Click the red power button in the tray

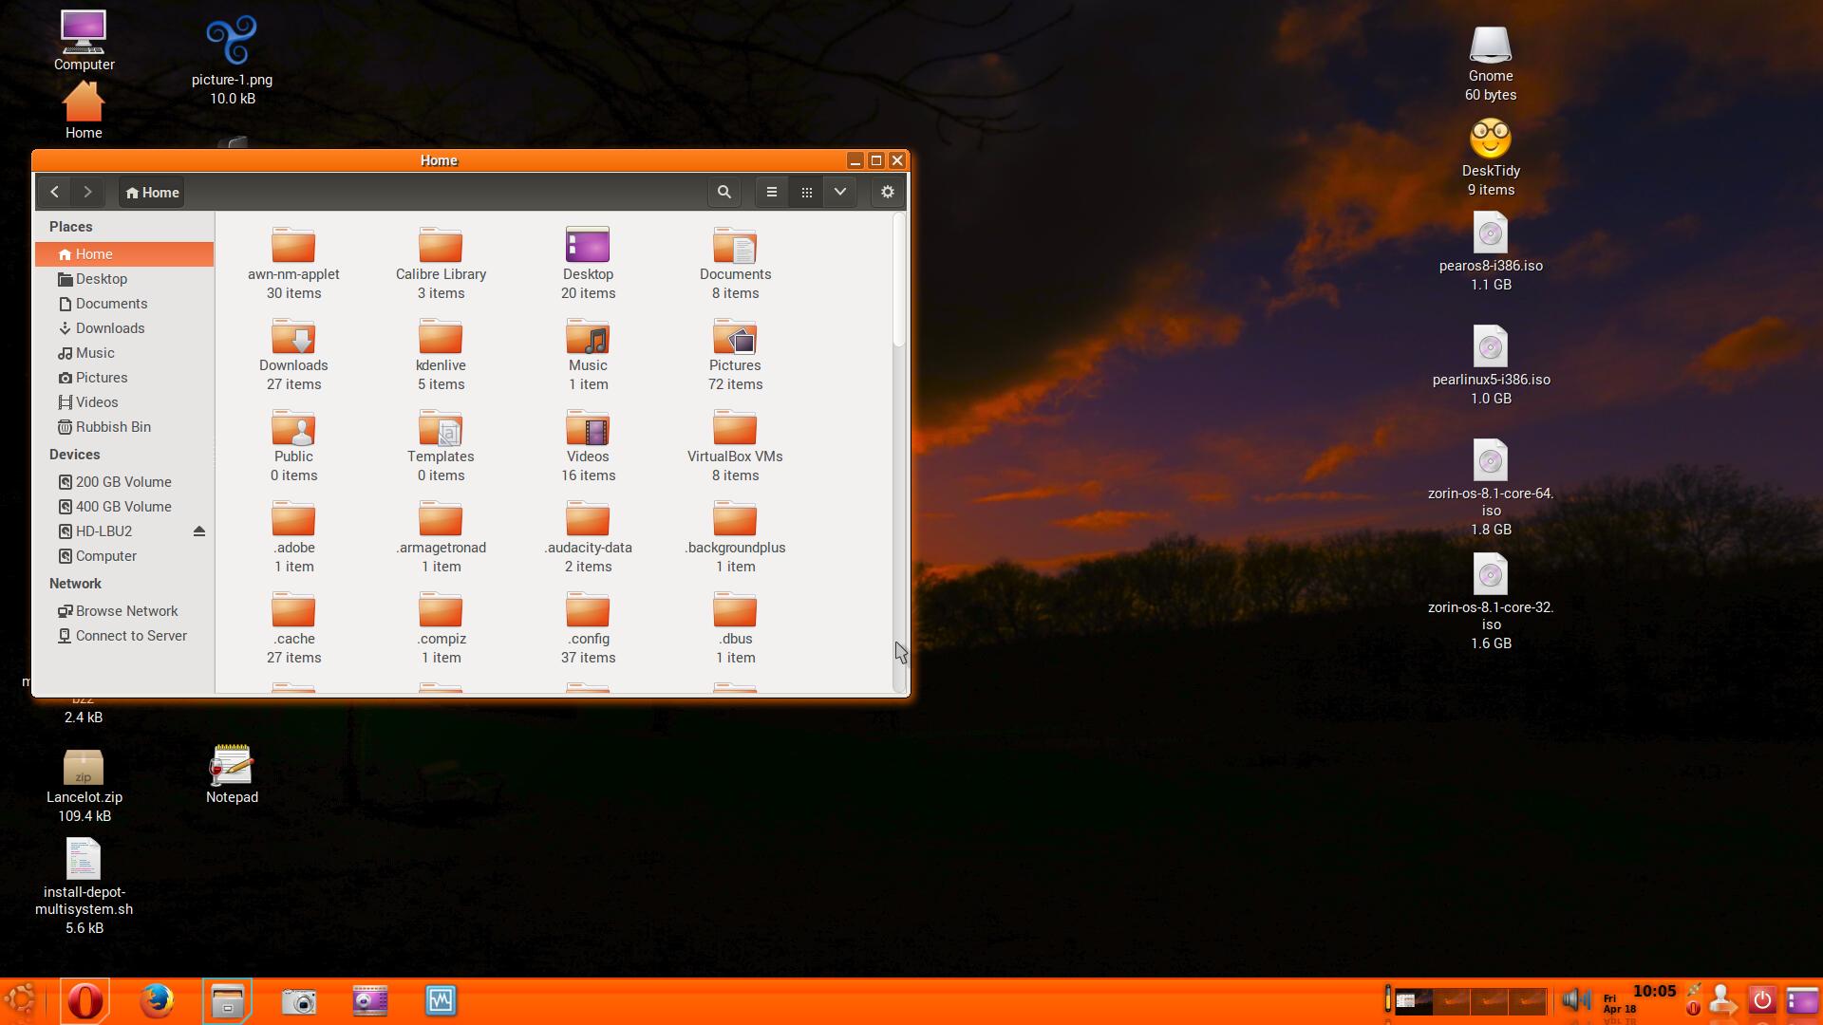pos(1761,999)
